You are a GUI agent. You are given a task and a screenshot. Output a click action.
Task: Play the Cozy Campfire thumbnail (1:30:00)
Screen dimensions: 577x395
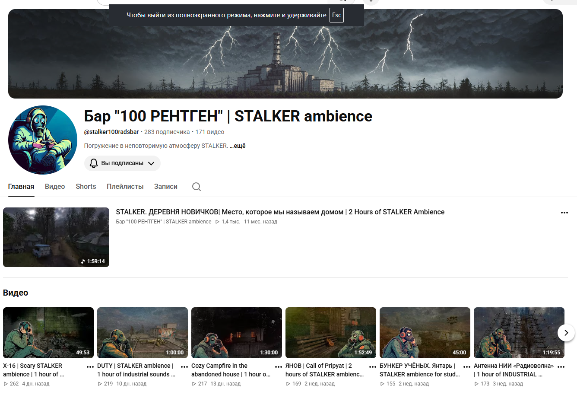tap(237, 333)
